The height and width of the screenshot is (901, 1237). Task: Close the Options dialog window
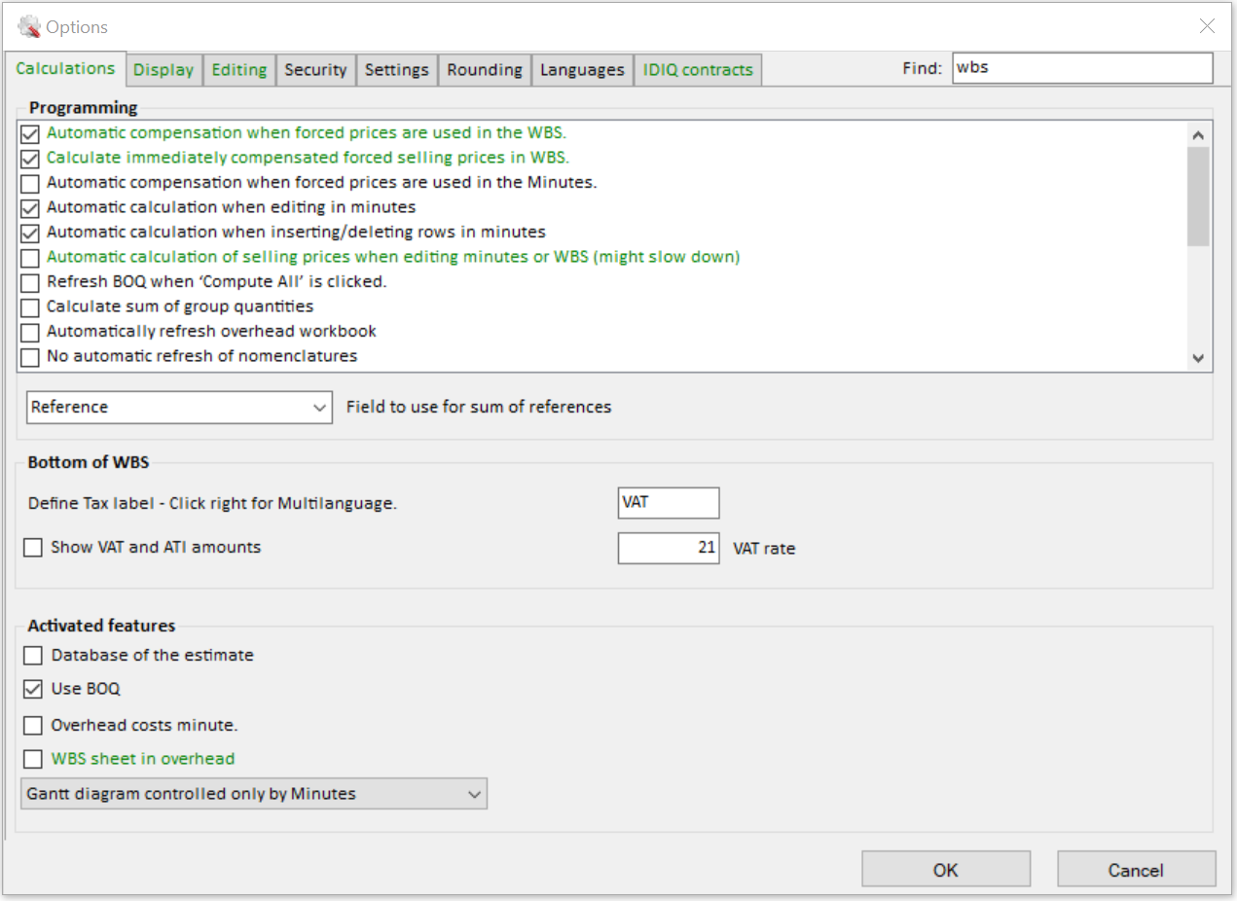point(1207,26)
